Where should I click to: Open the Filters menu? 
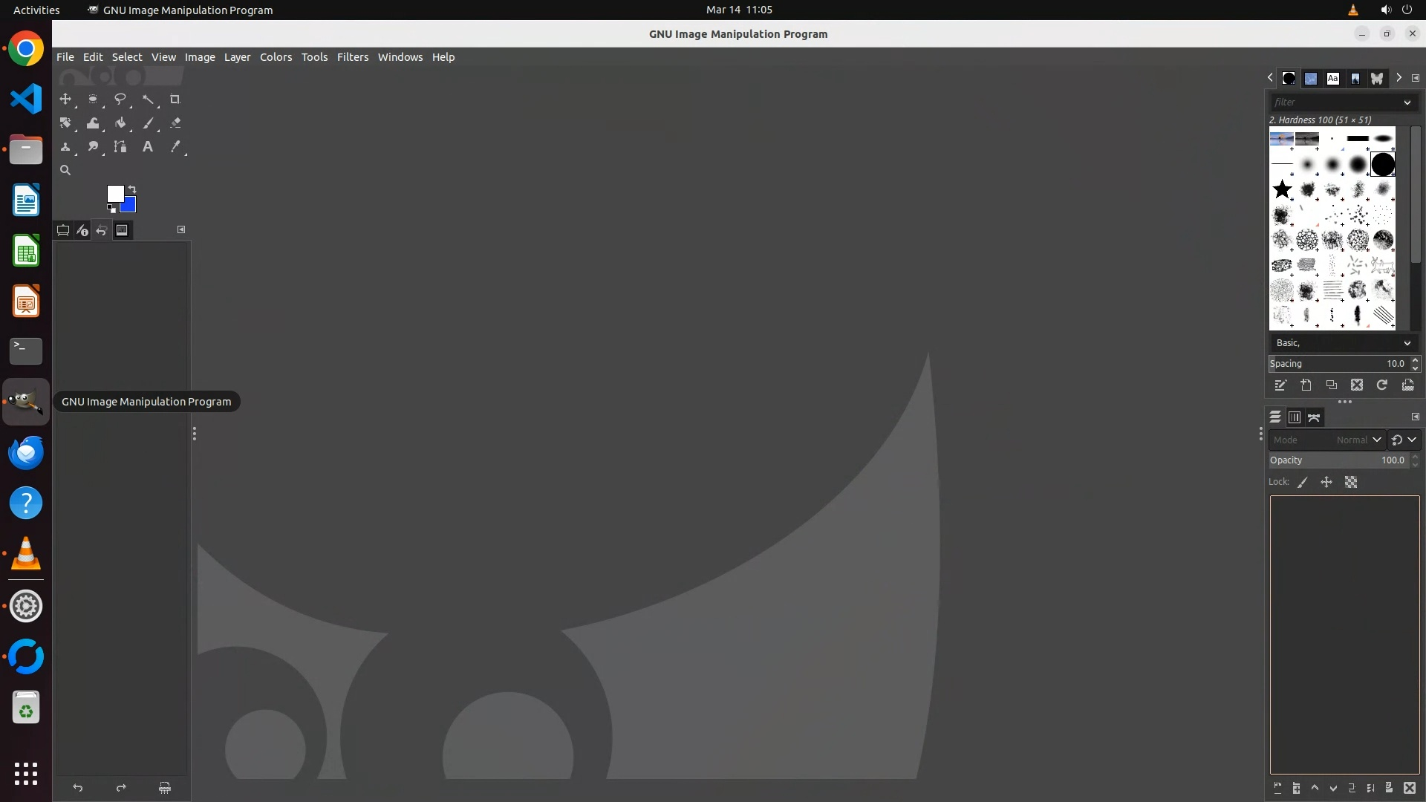[352, 57]
